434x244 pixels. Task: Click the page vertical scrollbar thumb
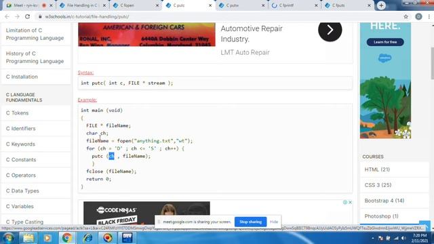coord(432,63)
